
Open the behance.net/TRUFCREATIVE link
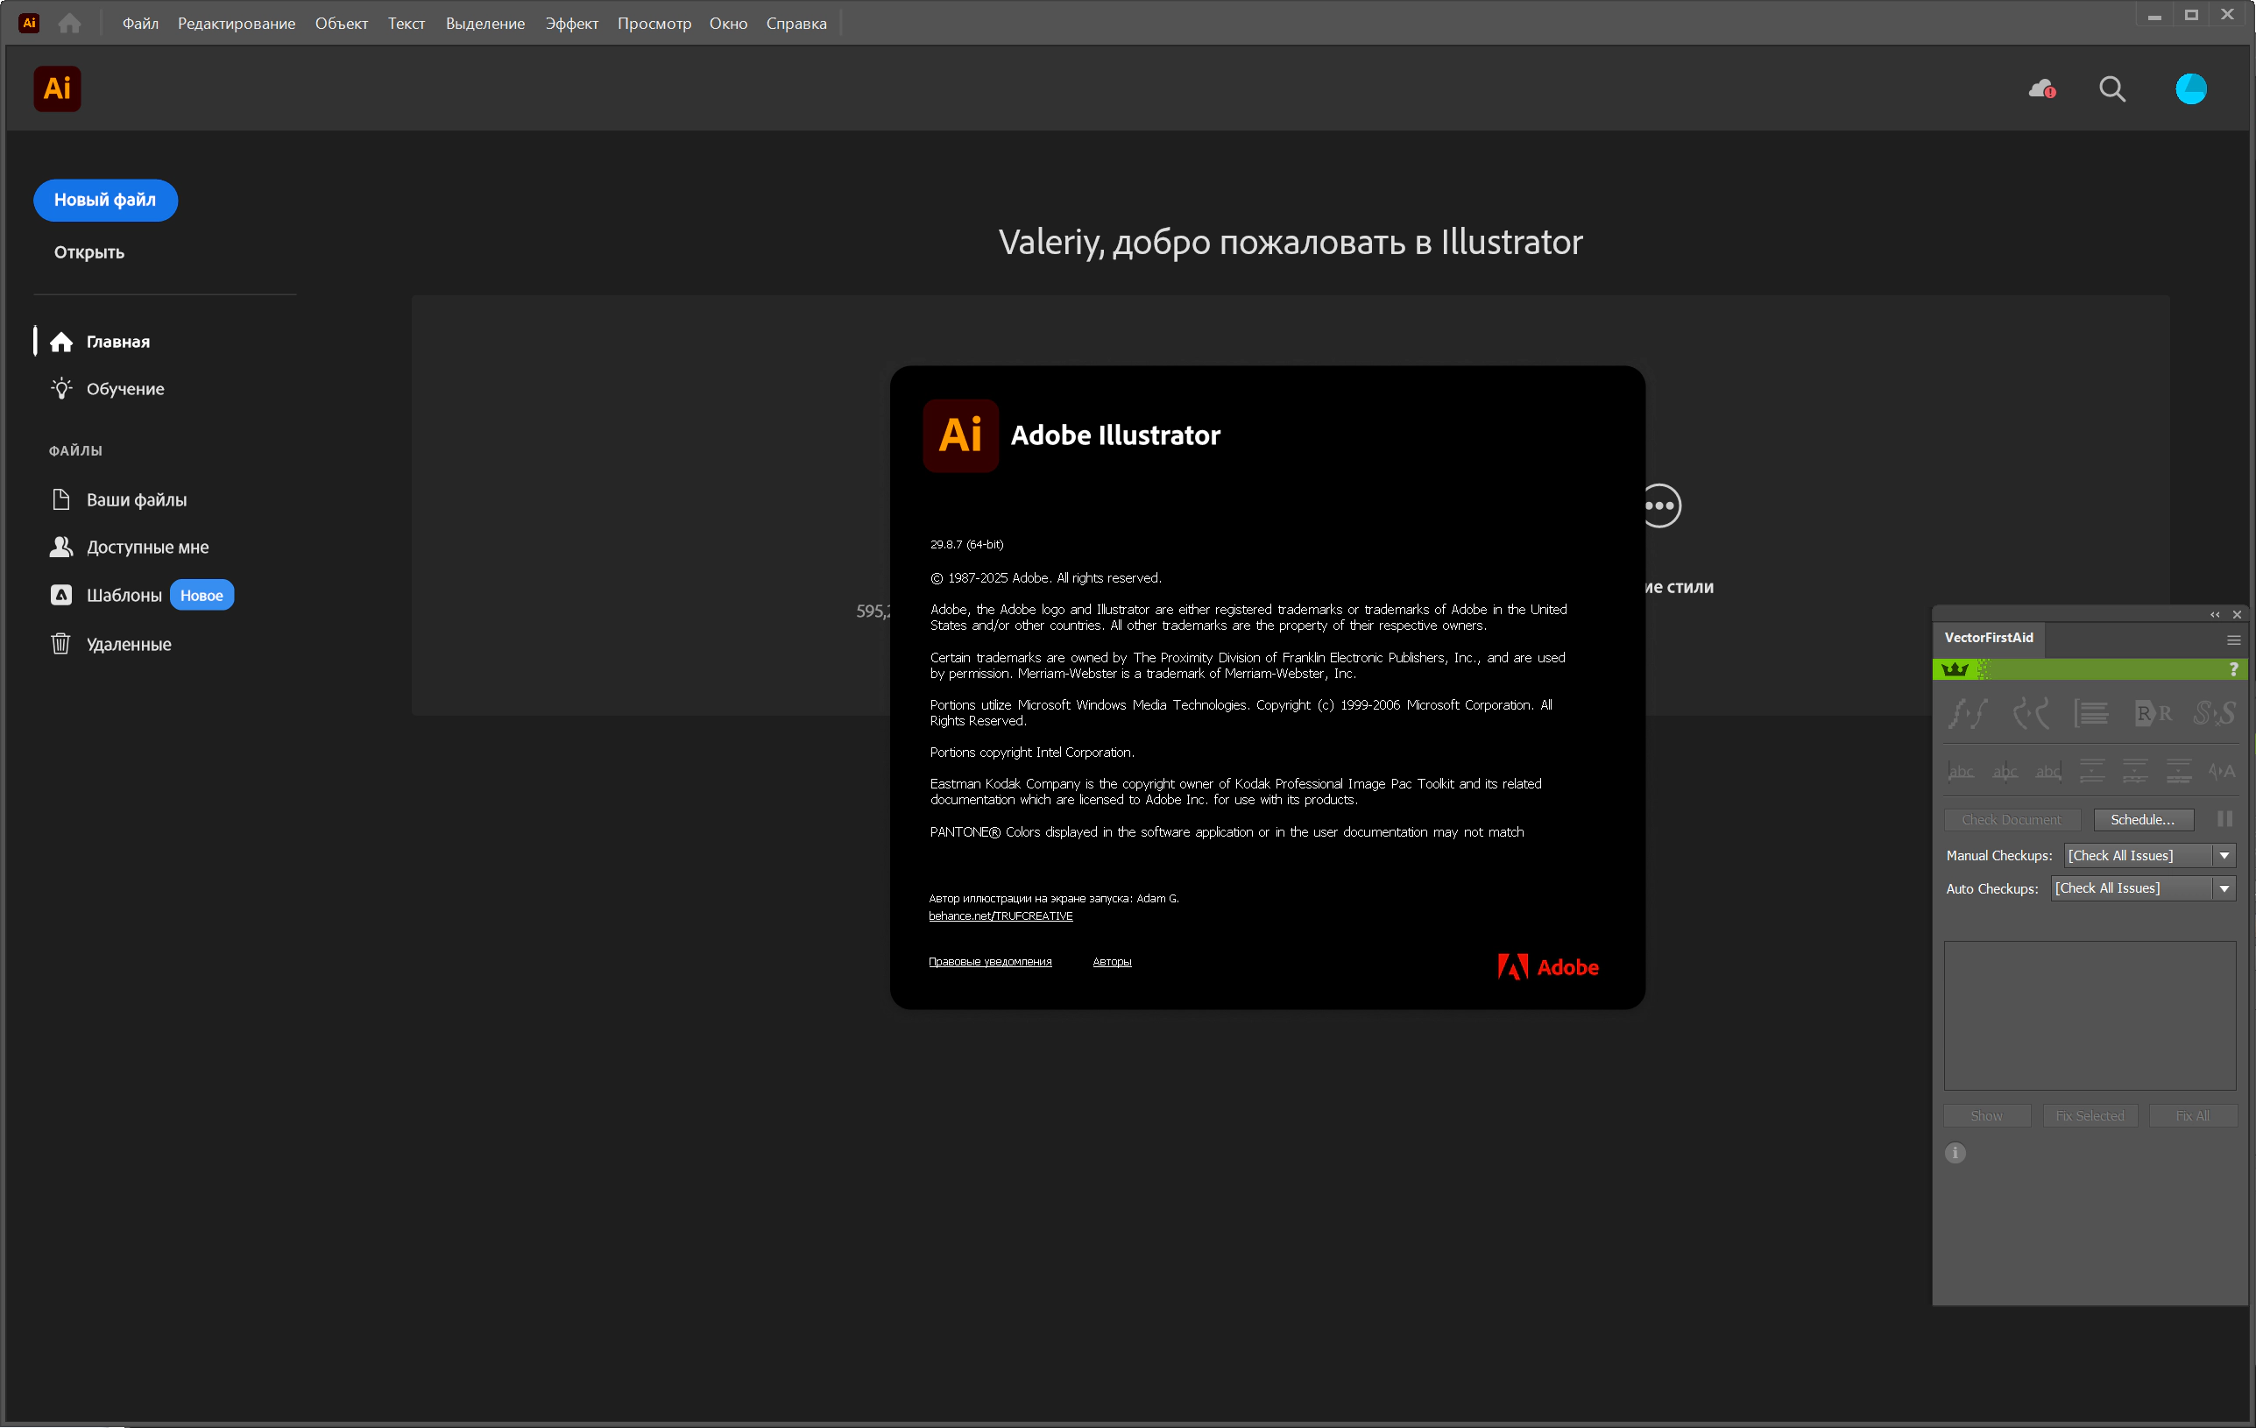click(x=1001, y=916)
